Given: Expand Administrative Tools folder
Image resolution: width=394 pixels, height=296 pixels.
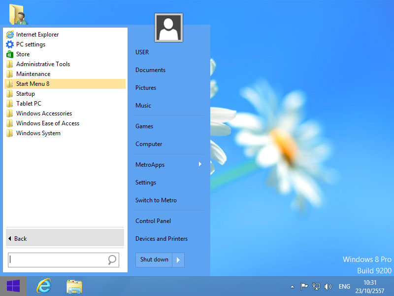Looking at the screenshot, I should coord(65,64).
